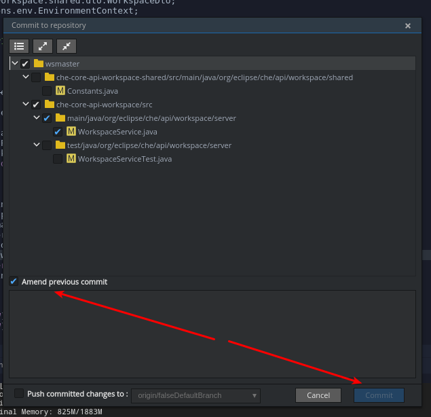Click the Commit to repository title text
The image size is (431, 417).
tap(49, 25)
